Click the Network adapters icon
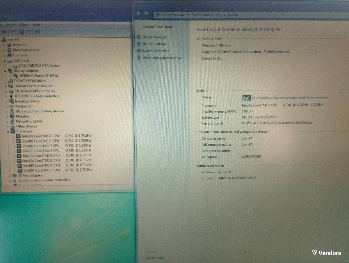The image size is (349, 263). [13, 121]
